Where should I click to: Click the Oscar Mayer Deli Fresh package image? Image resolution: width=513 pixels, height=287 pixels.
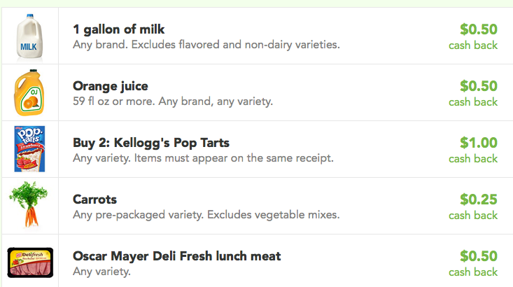coord(30,262)
